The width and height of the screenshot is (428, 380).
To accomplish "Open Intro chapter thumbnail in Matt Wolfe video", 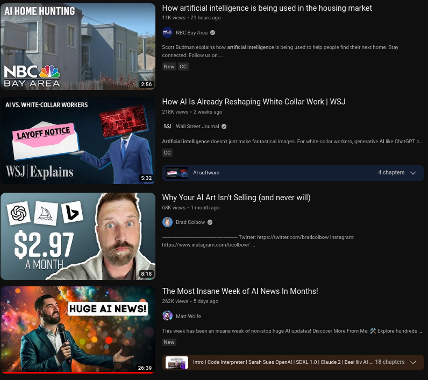I will pos(177,362).
